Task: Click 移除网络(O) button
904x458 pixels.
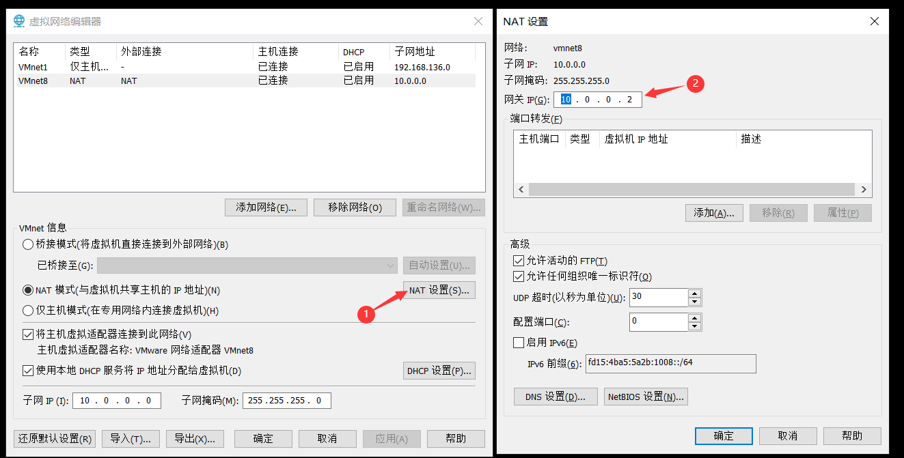Action: (x=355, y=207)
